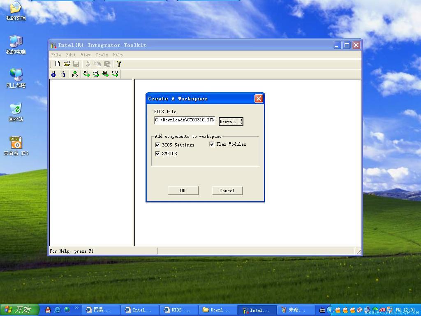Image resolution: width=421 pixels, height=316 pixels.
Task: Open the Tools menu
Action: coord(102,55)
